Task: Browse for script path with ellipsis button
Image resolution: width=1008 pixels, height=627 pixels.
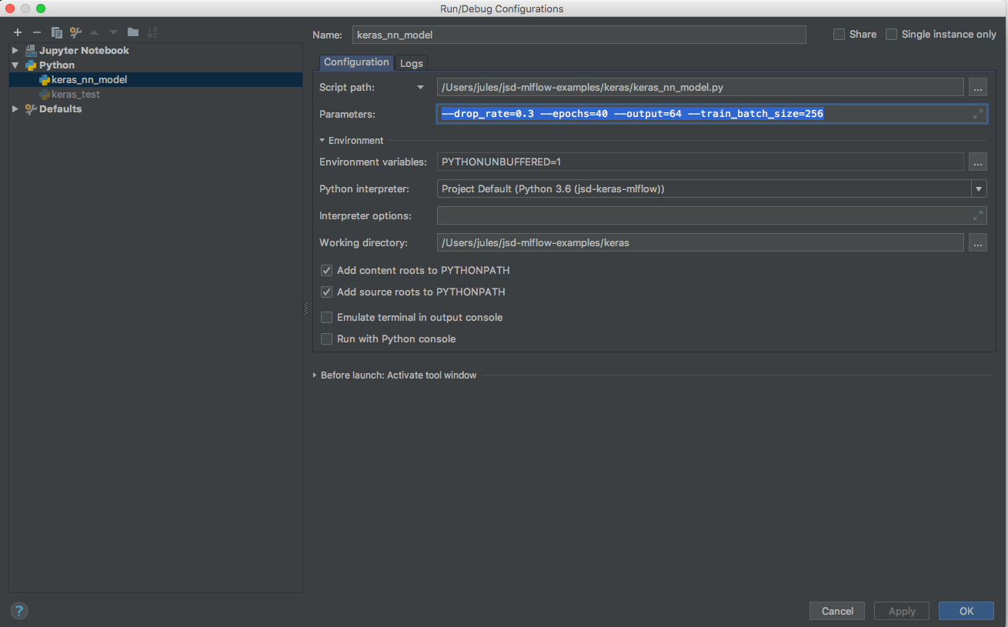Action: (x=977, y=88)
